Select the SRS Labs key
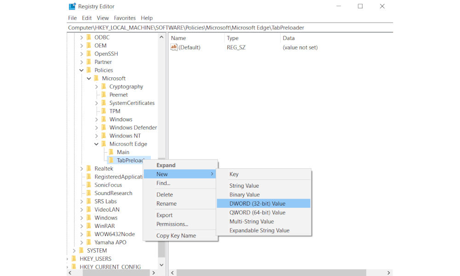460x276 pixels. (x=106, y=201)
